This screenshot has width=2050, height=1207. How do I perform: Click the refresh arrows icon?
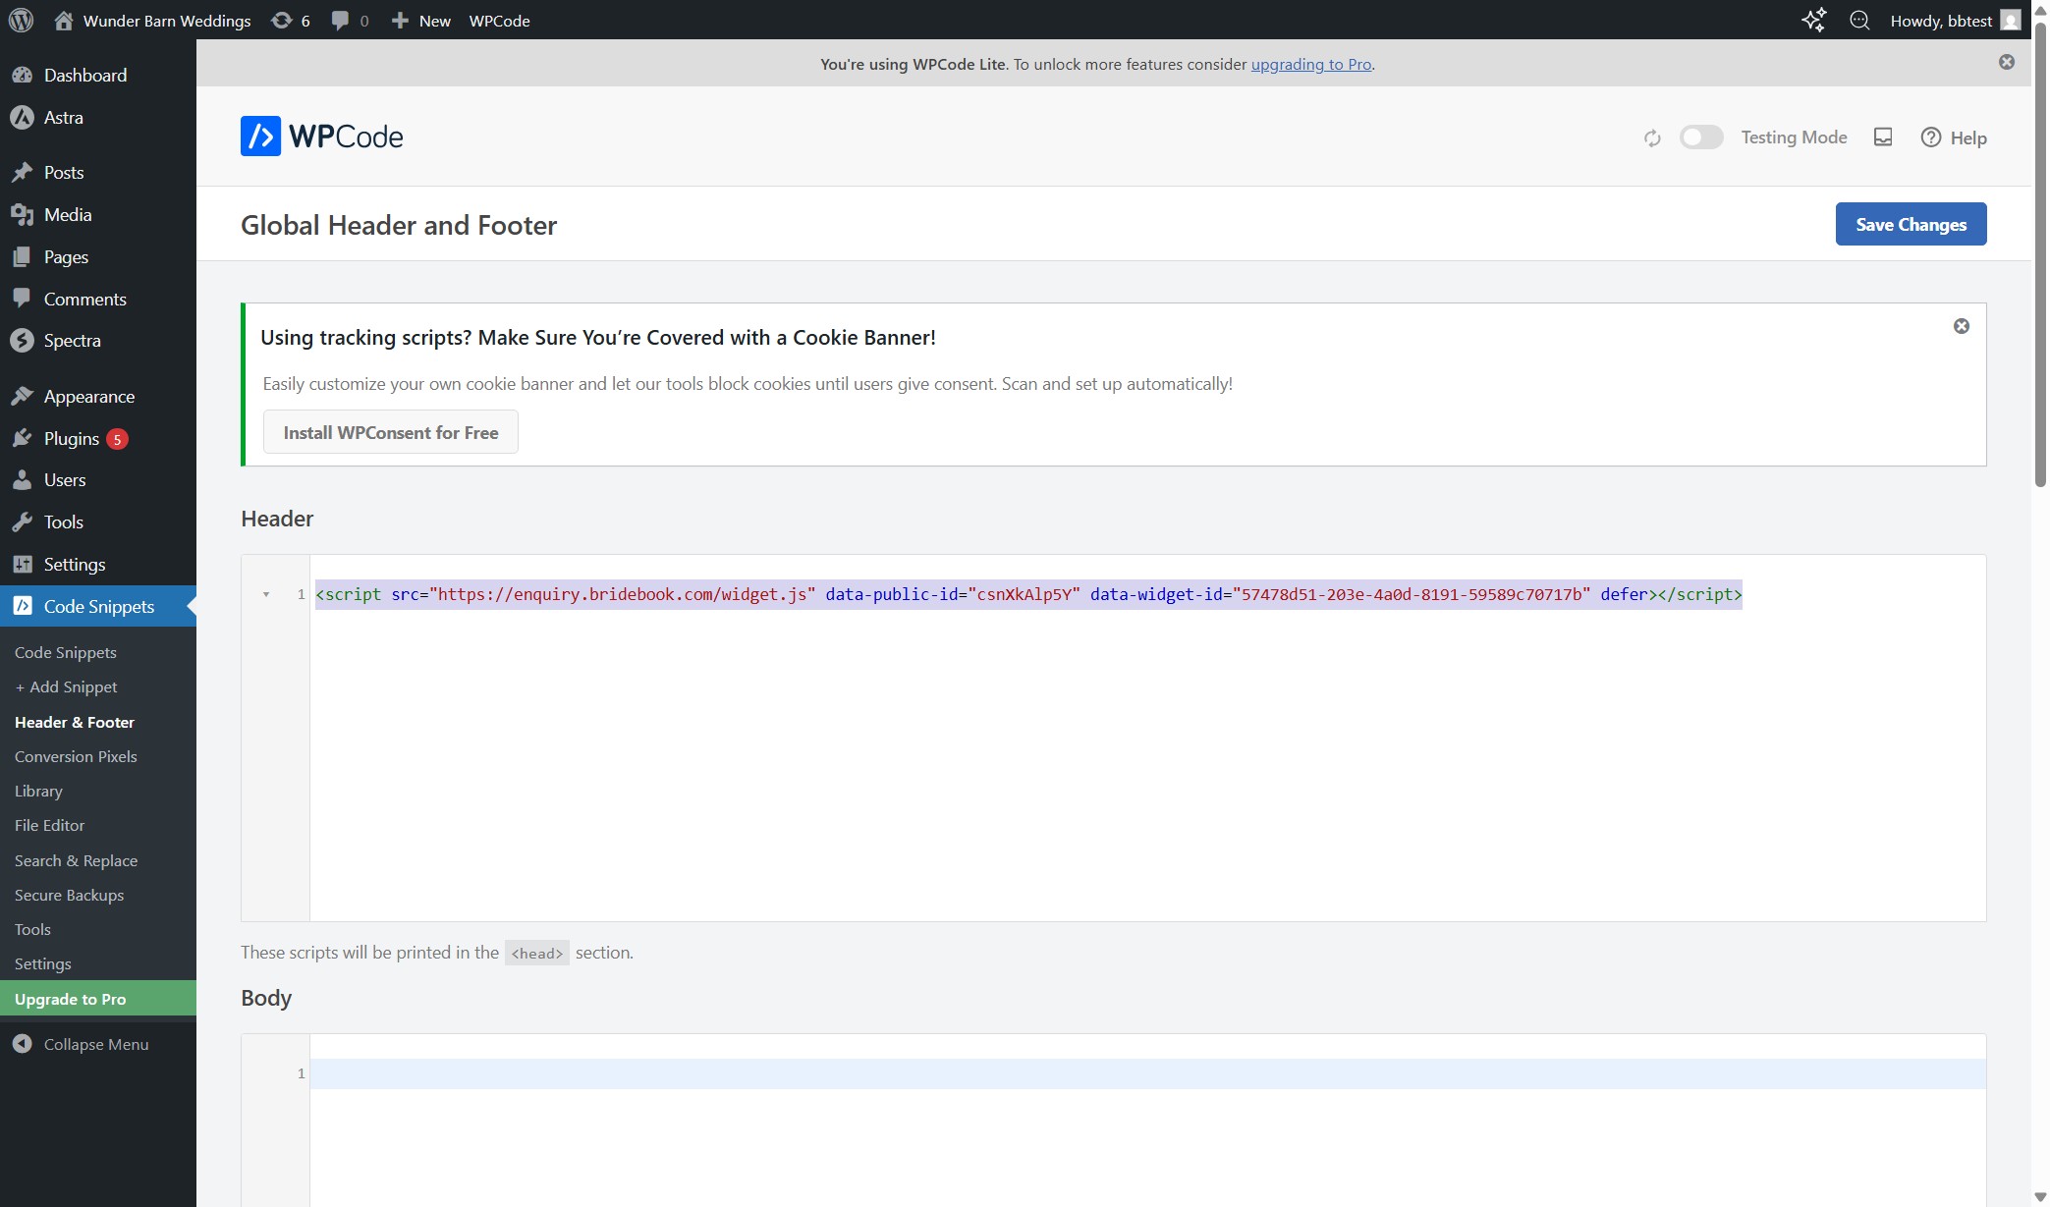[1652, 138]
